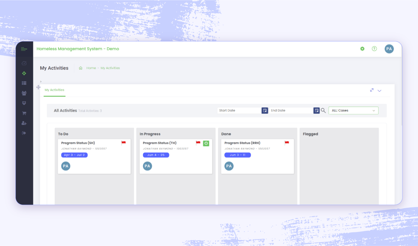Open the shopping cart sidebar icon
Image resolution: width=418 pixels, height=246 pixels.
coord(24,113)
